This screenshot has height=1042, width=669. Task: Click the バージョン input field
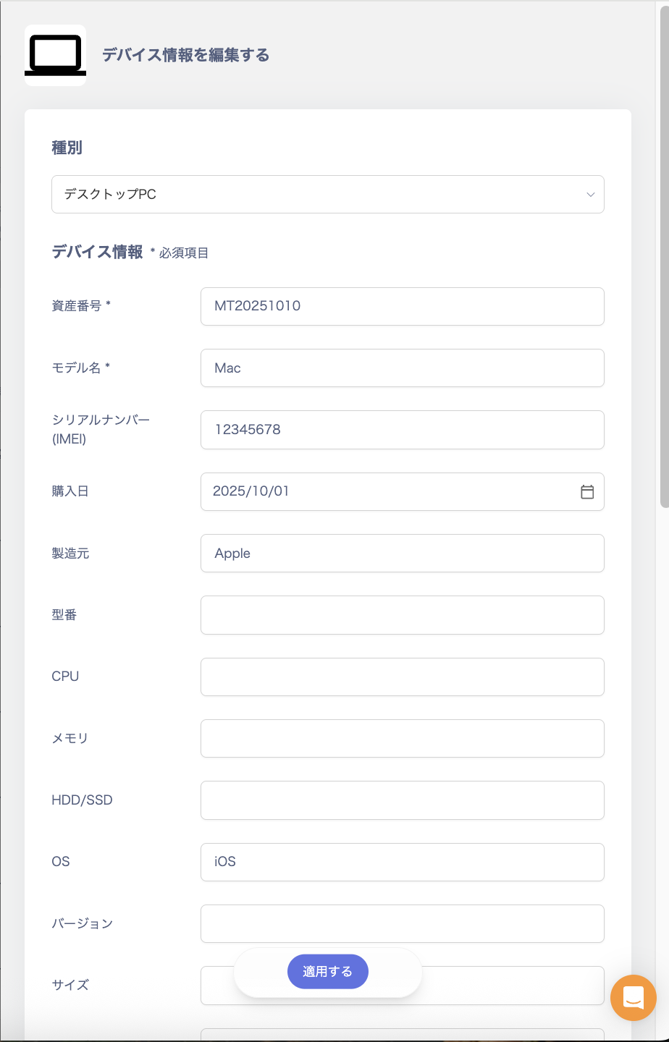click(402, 924)
